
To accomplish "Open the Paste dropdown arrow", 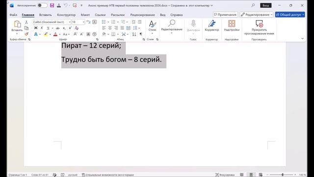I will point(17,34).
